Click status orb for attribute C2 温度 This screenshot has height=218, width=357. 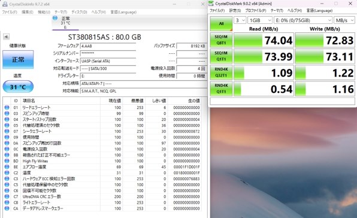7,172
